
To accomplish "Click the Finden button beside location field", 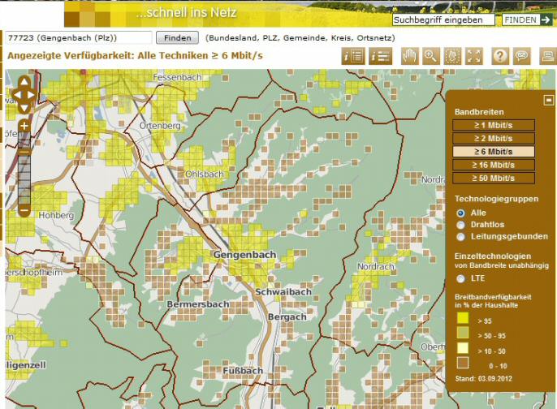I will pos(177,38).
